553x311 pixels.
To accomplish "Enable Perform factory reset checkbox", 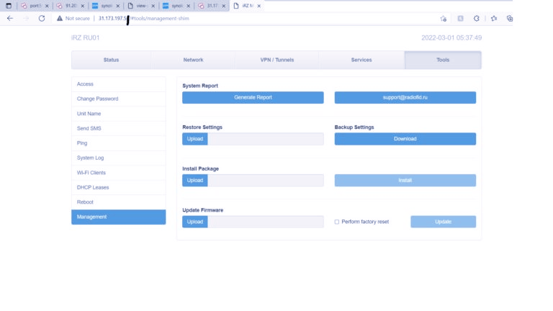I will click(x=337, y=222).
